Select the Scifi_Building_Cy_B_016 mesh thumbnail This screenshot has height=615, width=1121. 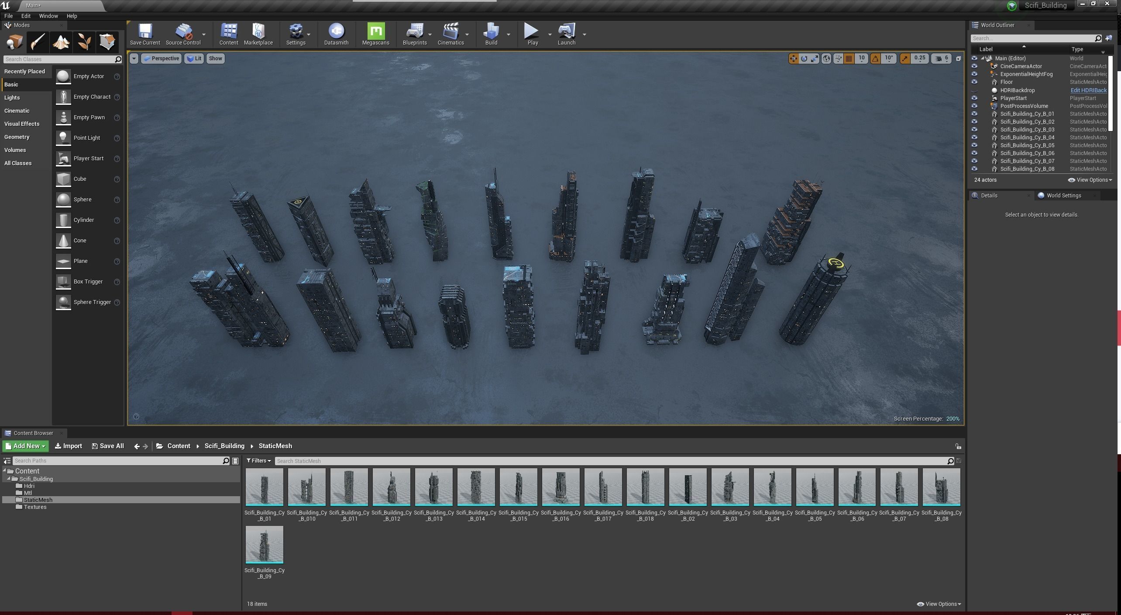pyautogui.click(x=560, y=487)
